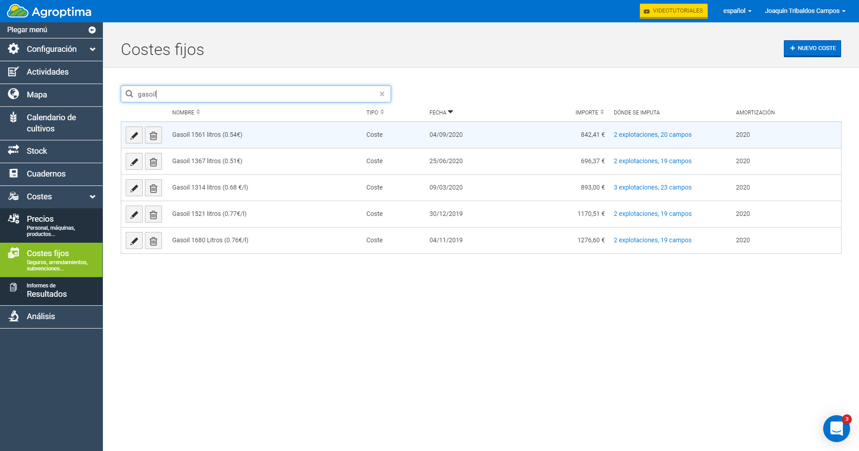Open Stock section in the sidebar
This screenshot has width=859, height=451.
(x=37, y=151)
